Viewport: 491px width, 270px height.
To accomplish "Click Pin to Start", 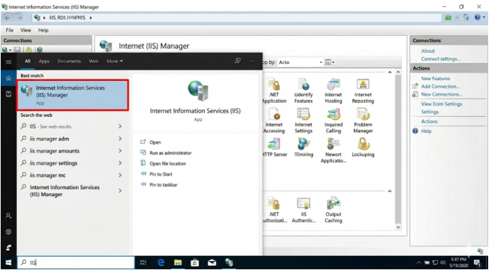I will pyautogui.click(x=160, y=174).
